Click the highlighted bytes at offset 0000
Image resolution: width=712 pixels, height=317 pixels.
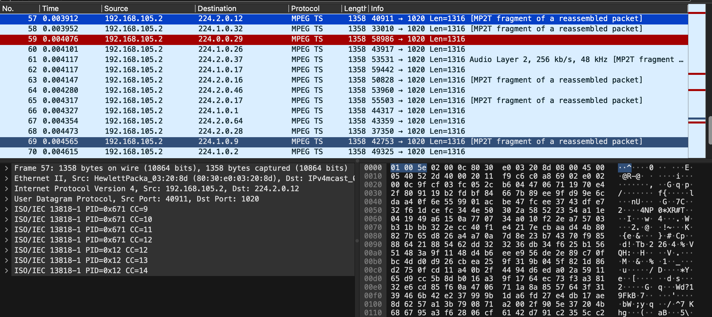pyautogui.click(x=408, y=168)
